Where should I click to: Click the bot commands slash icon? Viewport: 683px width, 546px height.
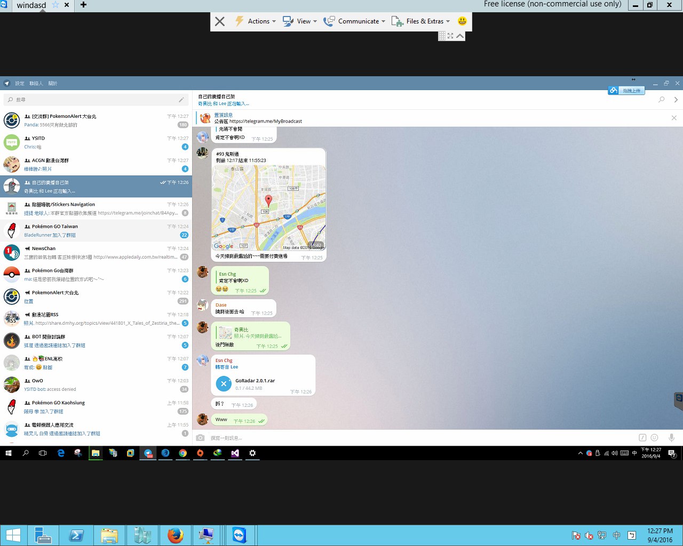pyautogui.click(x=642, y=438)
